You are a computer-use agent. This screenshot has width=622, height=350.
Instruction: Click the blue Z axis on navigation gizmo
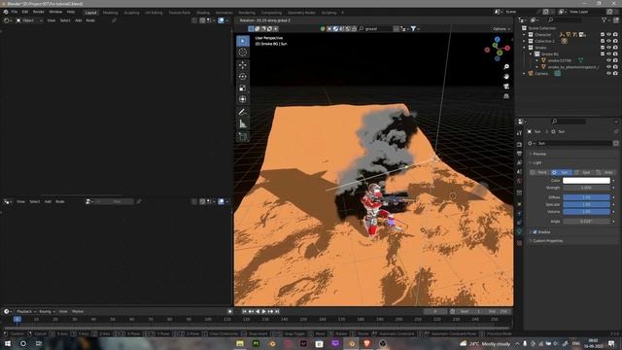point(497,39)
